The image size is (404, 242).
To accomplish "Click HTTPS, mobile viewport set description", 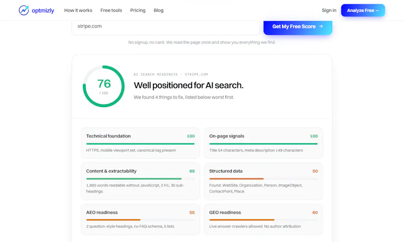I will coord(131,150).
